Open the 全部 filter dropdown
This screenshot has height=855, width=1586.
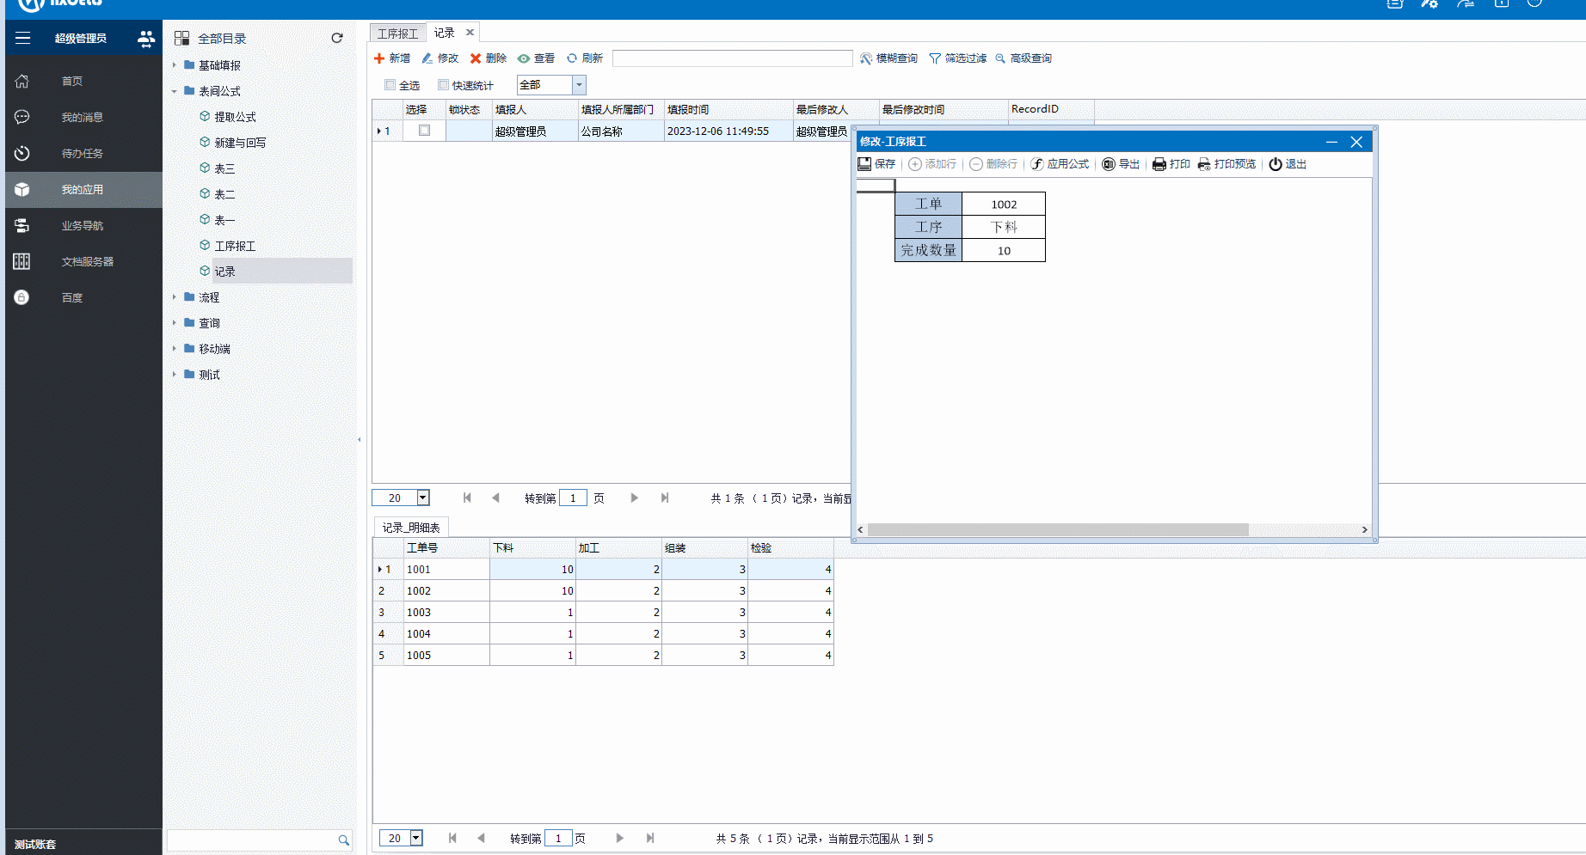pos(579,84)
